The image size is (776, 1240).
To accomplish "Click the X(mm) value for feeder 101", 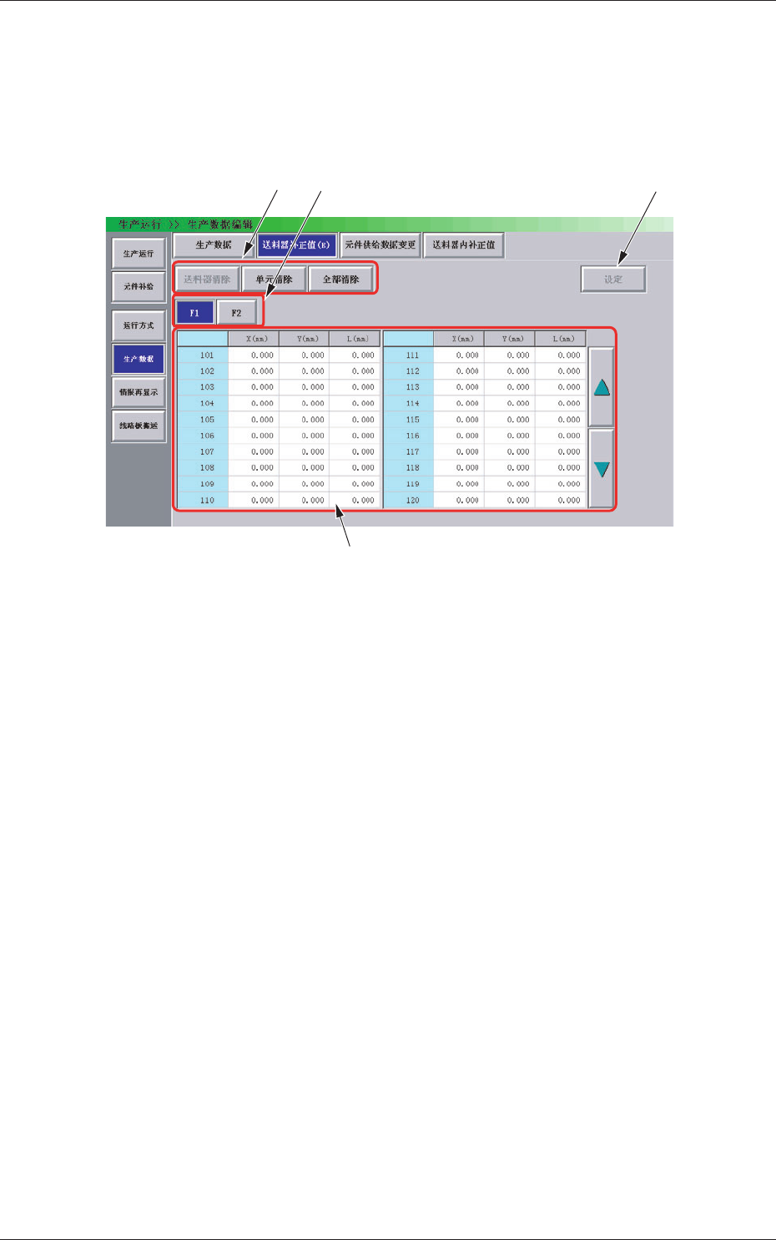I will (x=254, y=355).
